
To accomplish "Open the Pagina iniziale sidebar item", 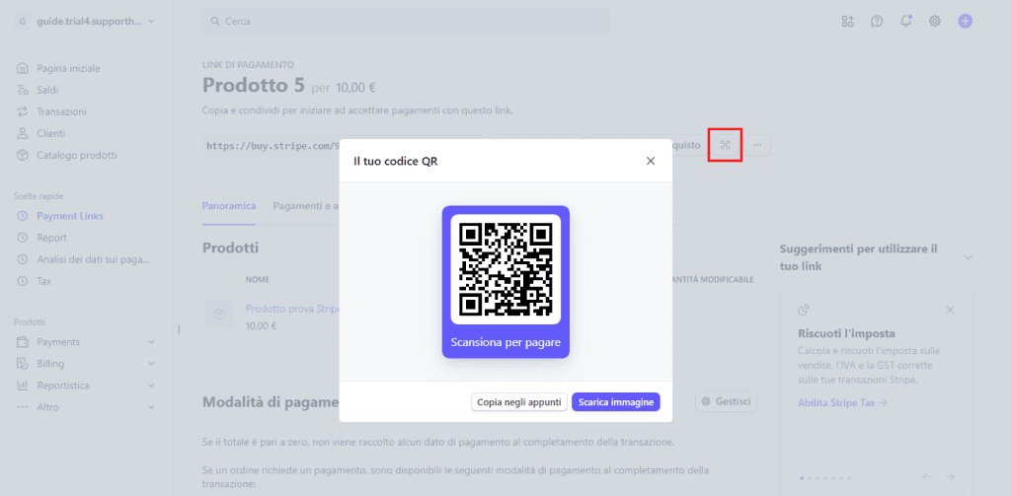I will (x=68, y=68).
